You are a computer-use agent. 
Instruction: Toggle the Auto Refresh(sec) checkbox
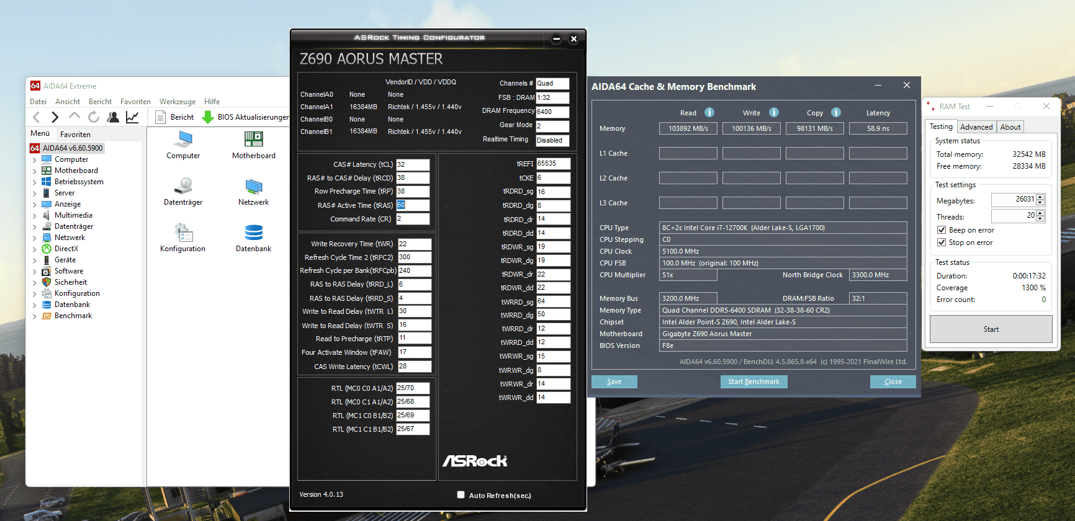(x=461, y=495)
